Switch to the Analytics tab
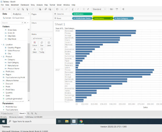The width and height of the screenshot is (162, 132). [17, 14]
